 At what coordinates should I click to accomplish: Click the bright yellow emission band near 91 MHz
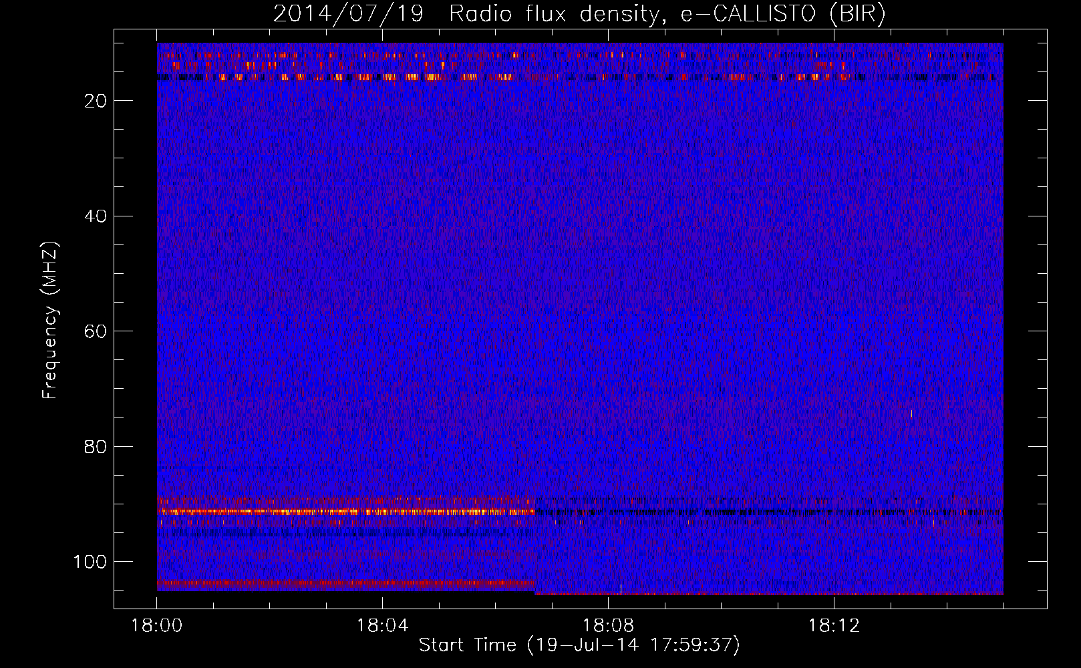[x=346, y=512]
